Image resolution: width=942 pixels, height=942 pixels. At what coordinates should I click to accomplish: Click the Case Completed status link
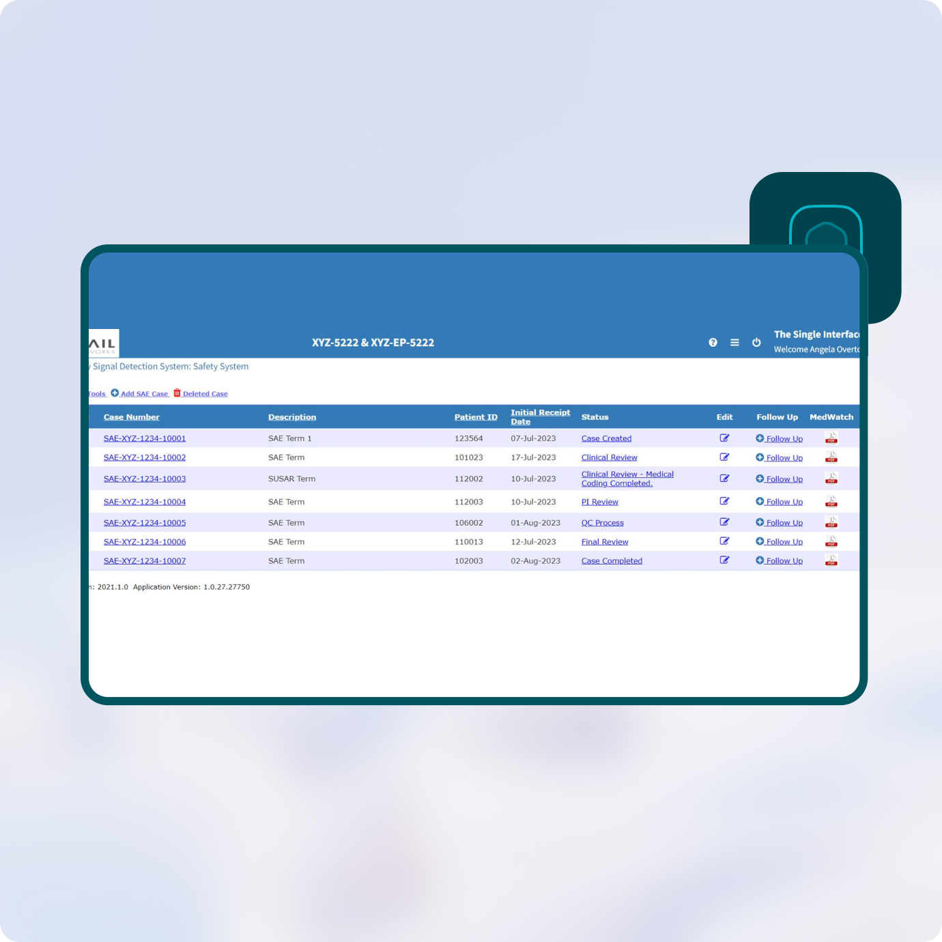612,561
